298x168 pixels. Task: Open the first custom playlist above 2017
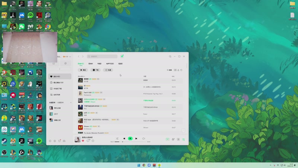[x=60, y=108]
